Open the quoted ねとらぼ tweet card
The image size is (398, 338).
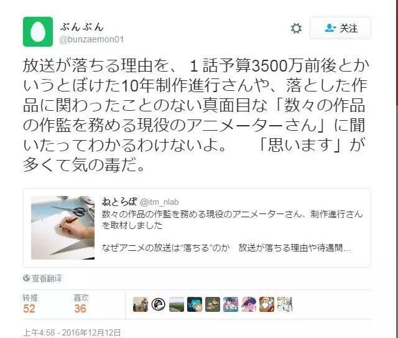pos(197,228)
